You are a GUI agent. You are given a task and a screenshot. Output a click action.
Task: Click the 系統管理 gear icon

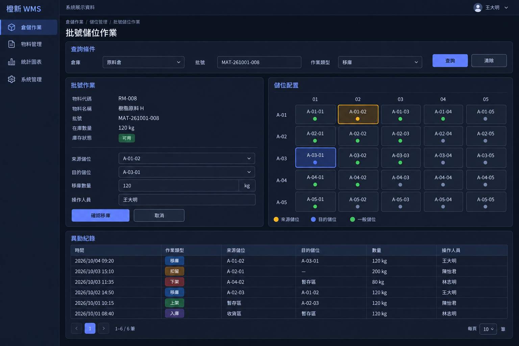[x=11, y=79]
